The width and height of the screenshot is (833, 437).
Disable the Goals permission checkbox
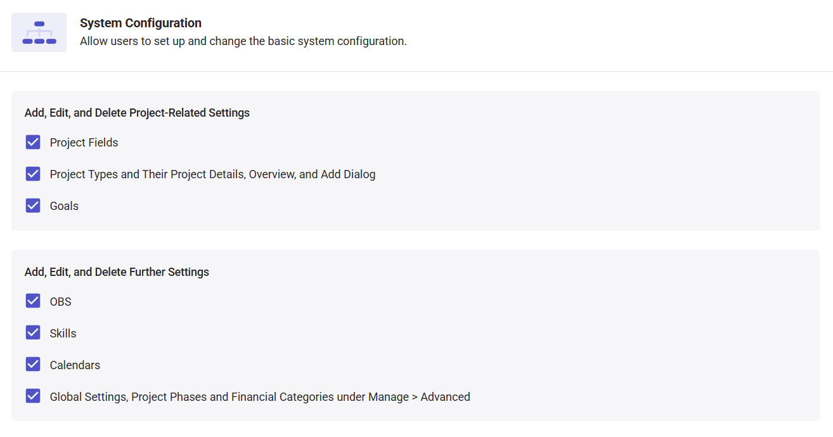pyautogui.click(x=33, y=205)
